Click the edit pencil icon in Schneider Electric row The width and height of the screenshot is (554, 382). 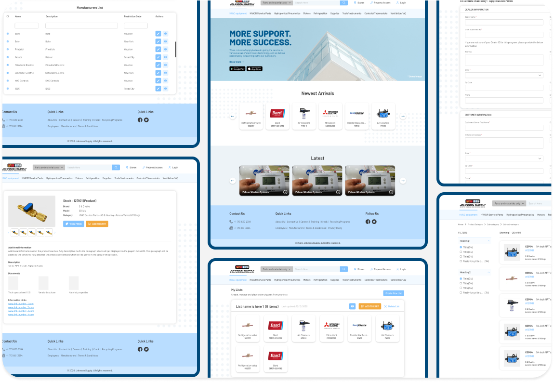tap(158, 73)
